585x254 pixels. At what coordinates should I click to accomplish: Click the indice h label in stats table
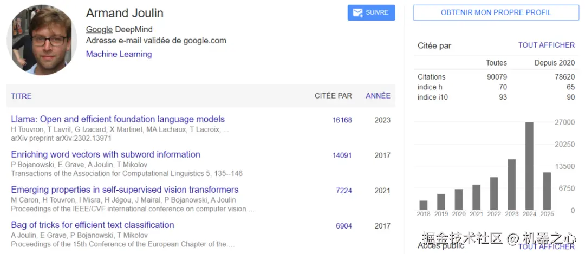click(x=430, y=87)
